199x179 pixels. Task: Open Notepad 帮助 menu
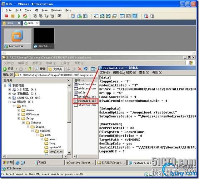tap(157, 72)
